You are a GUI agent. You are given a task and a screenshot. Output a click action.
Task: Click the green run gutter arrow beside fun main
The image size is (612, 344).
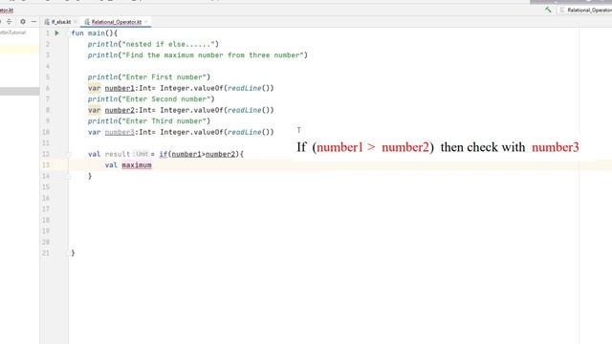click(x=57, y=33)
